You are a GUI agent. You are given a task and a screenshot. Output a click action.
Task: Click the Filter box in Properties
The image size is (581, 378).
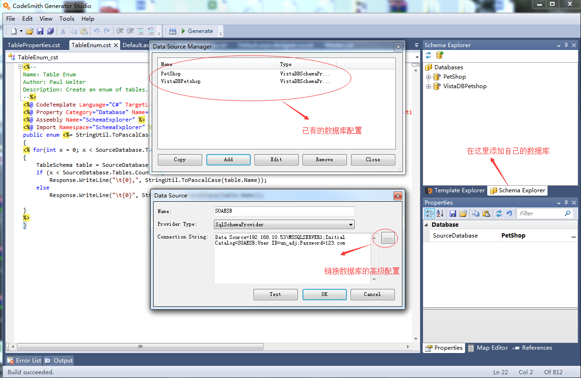click(x=546, y=214)
